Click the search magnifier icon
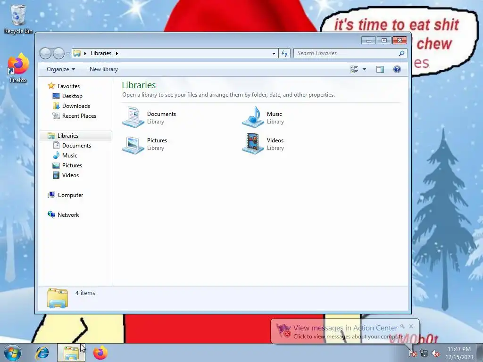Image resolution: width=483 pixels, height=362 pixels. coord(401,54)
